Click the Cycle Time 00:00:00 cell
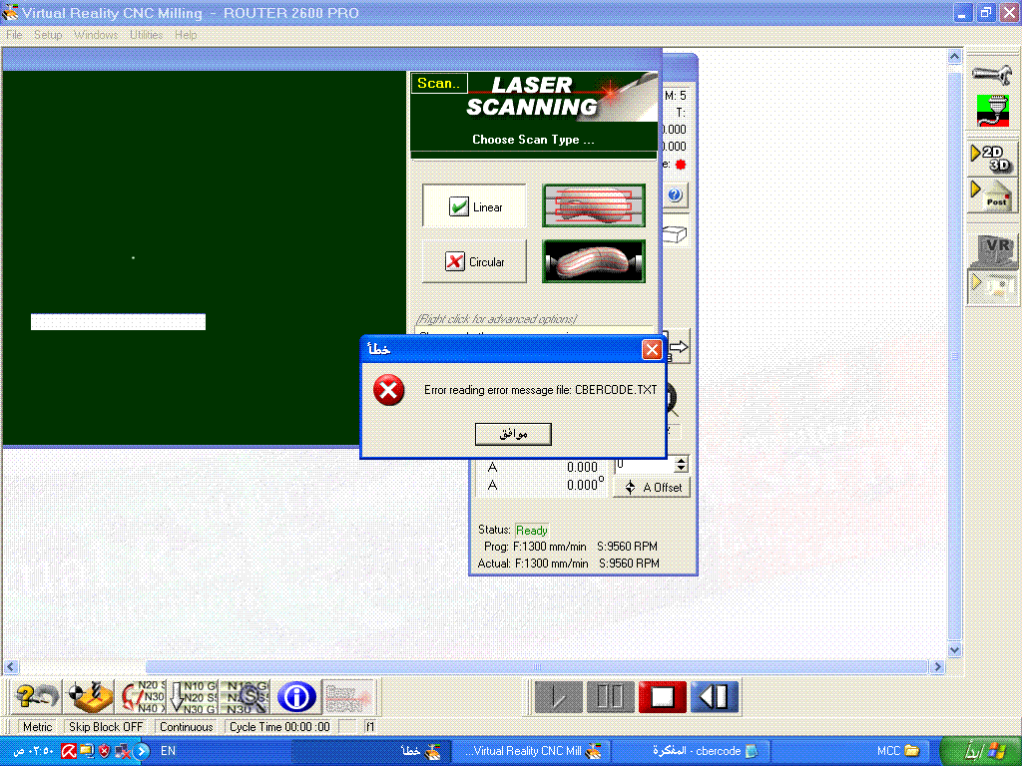Screen dimensions: 1022x766 click(x=280, y=727)
